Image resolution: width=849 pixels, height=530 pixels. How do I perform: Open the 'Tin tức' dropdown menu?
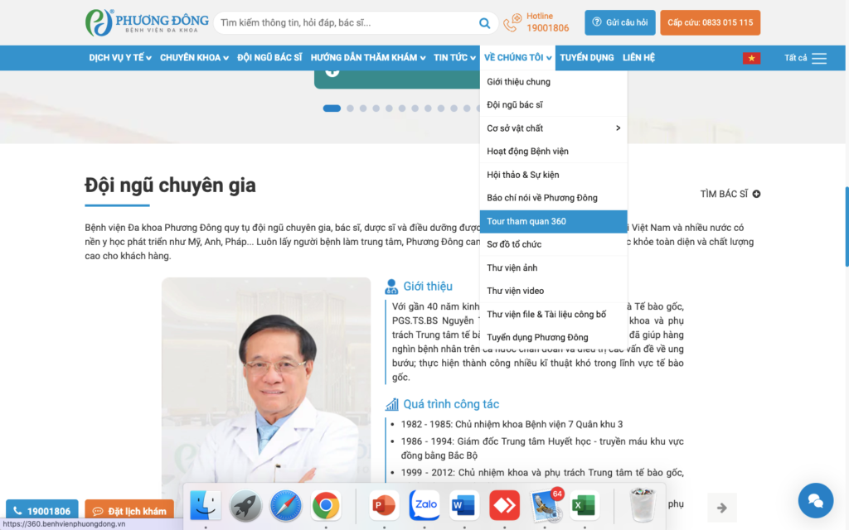[453, 58]
